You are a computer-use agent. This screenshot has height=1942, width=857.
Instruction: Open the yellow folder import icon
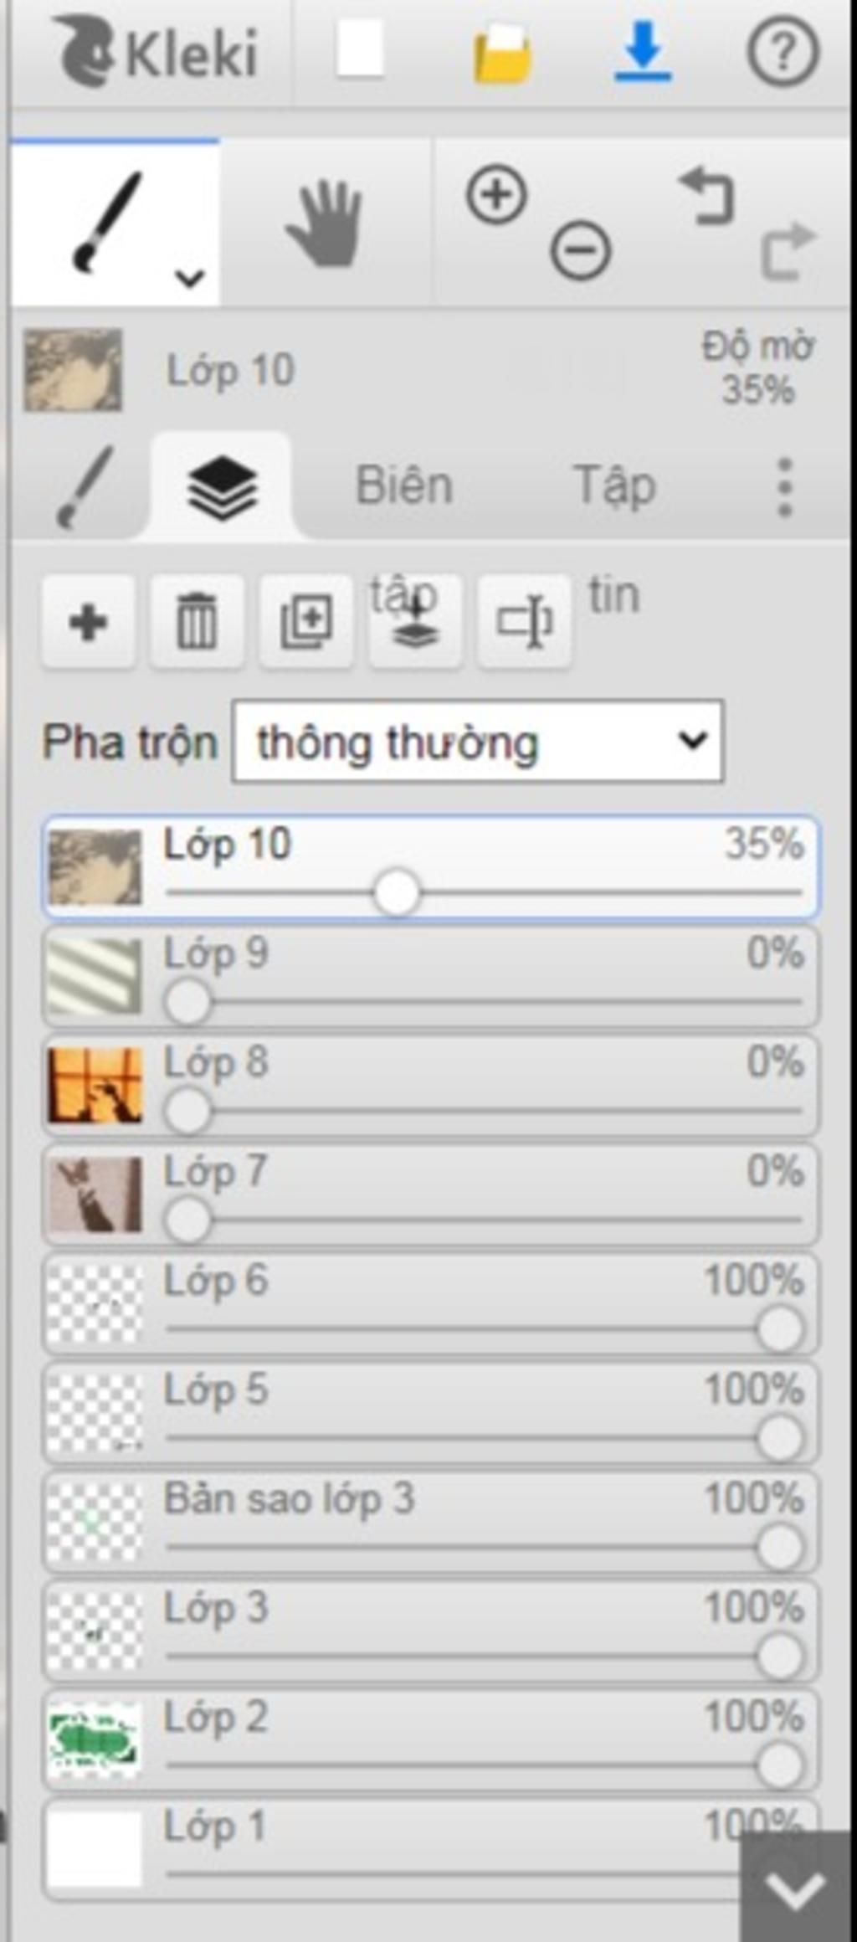(502, 54)
